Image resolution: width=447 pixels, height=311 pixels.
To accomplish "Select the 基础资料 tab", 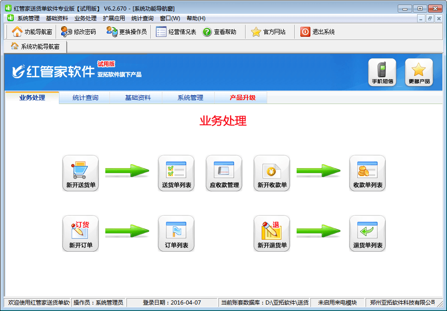I will 138,98.
